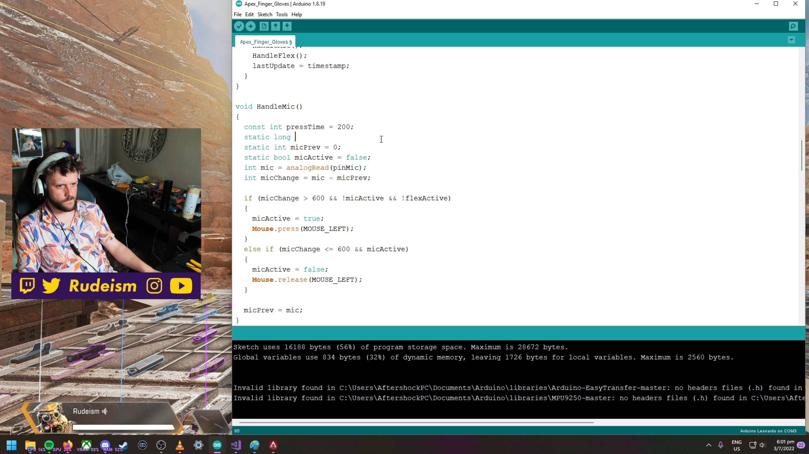The width and height of the screenshot is (809, 454).
Task: Open a sketch using the Open icon
Action: [x=275, y=26]
